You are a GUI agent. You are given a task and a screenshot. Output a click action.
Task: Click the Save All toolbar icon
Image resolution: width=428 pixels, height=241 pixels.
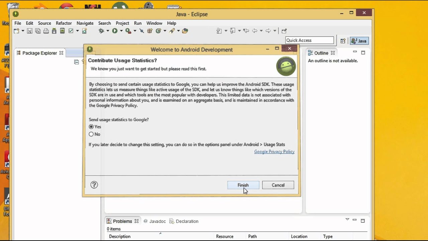[38, 31]
